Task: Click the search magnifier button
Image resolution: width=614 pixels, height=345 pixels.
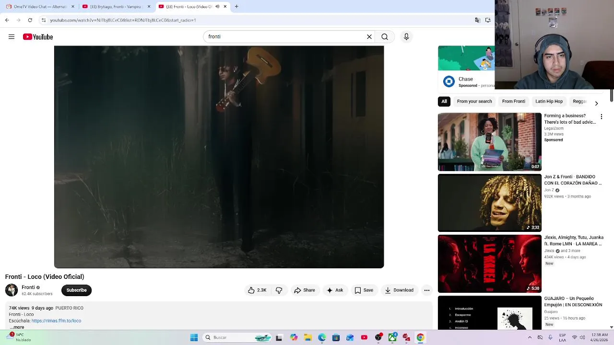Action: click(x=385, y=36)
